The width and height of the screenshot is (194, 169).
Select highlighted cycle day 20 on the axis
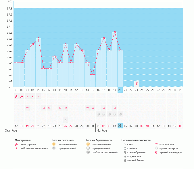pos(120,90)
